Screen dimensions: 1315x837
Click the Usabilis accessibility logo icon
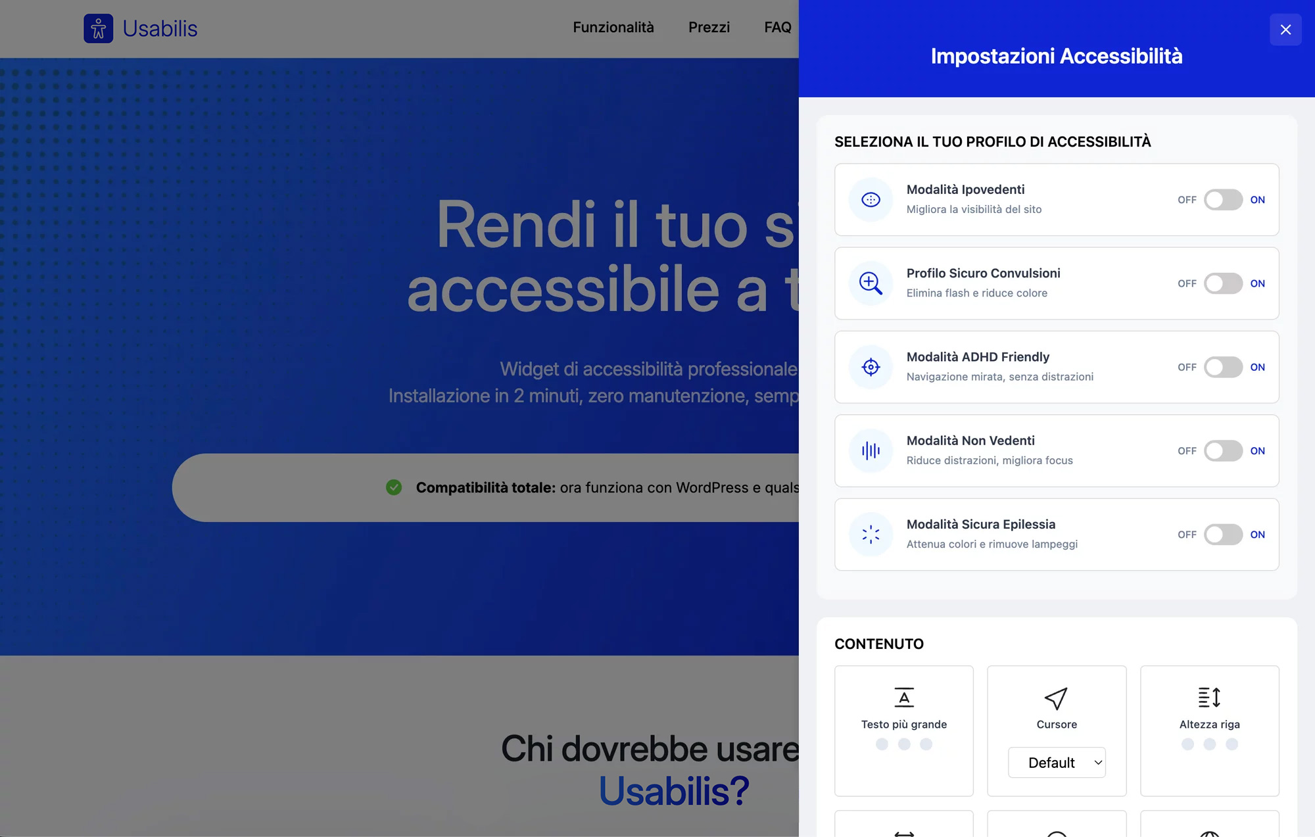(x=99, y=28)
